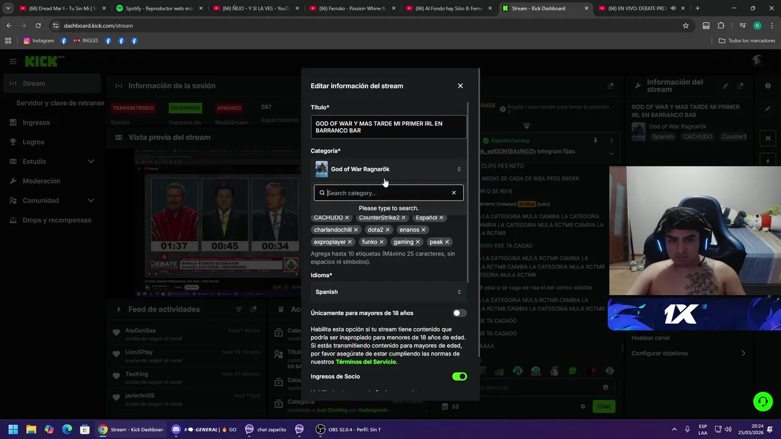Select Stream in the sidebar

pos(51,84)
